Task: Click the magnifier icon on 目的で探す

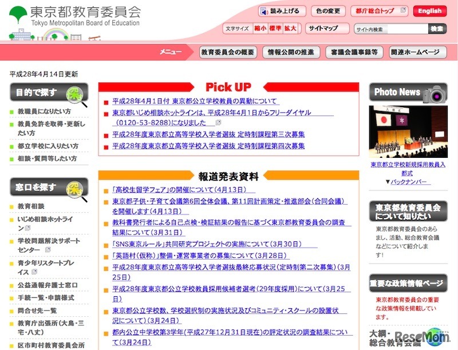Action: [76, 96]
